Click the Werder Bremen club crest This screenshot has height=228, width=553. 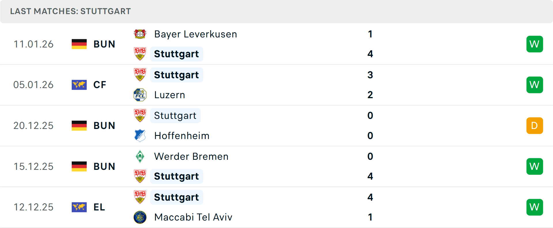(x=140, y=156)
